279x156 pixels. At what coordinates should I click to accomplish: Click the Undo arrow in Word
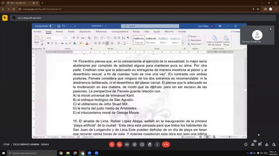pyautogui.click(x=64, y=26)
